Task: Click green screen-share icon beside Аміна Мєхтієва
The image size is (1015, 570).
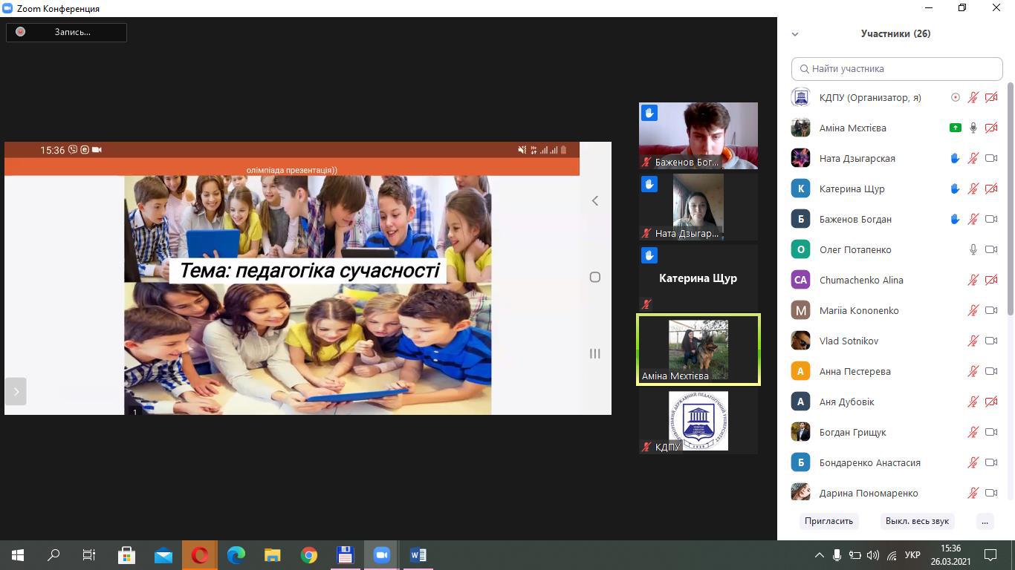Action: 956,128
